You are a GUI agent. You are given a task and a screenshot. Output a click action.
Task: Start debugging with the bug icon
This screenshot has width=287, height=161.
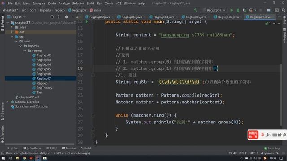[x=238, y=10]
